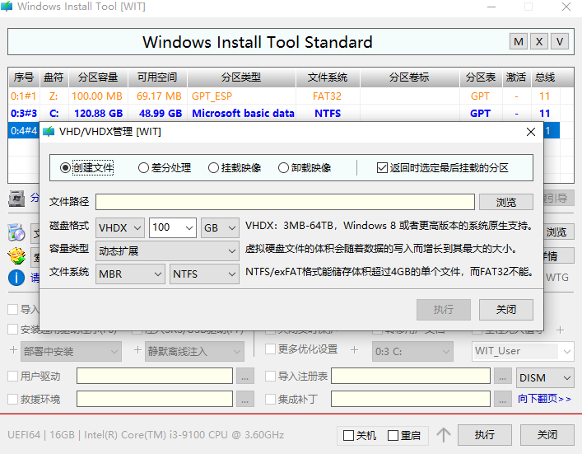Image resolution: width=582 pixels, height=454 pixels.
Task: Click the 集成补丁 path input field
Action: 411,399
